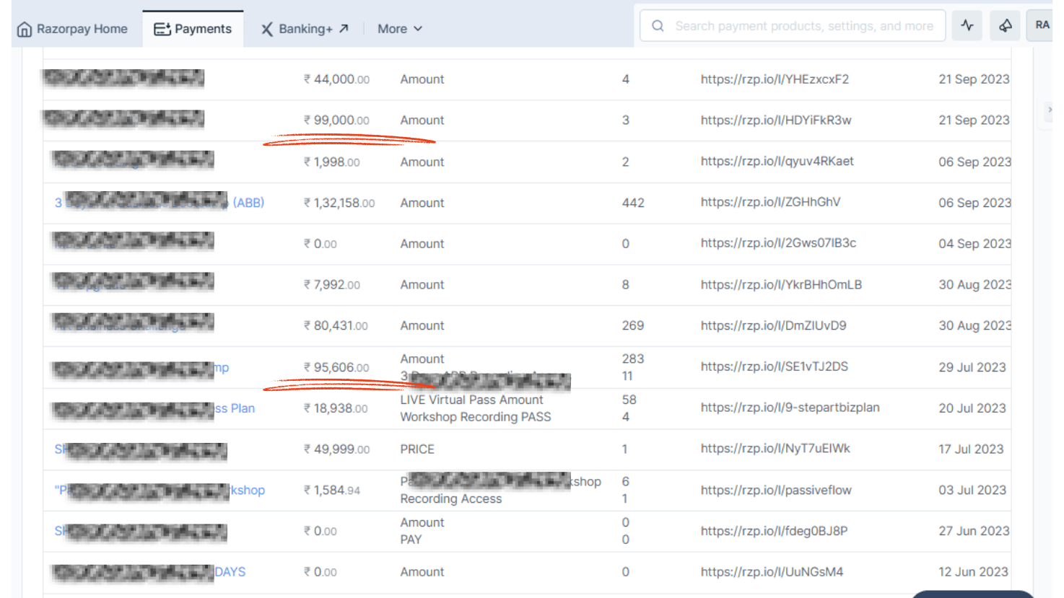Open the activity pulse icon
The height and width of the screenshot is (598, 1064).
point(967,26)
